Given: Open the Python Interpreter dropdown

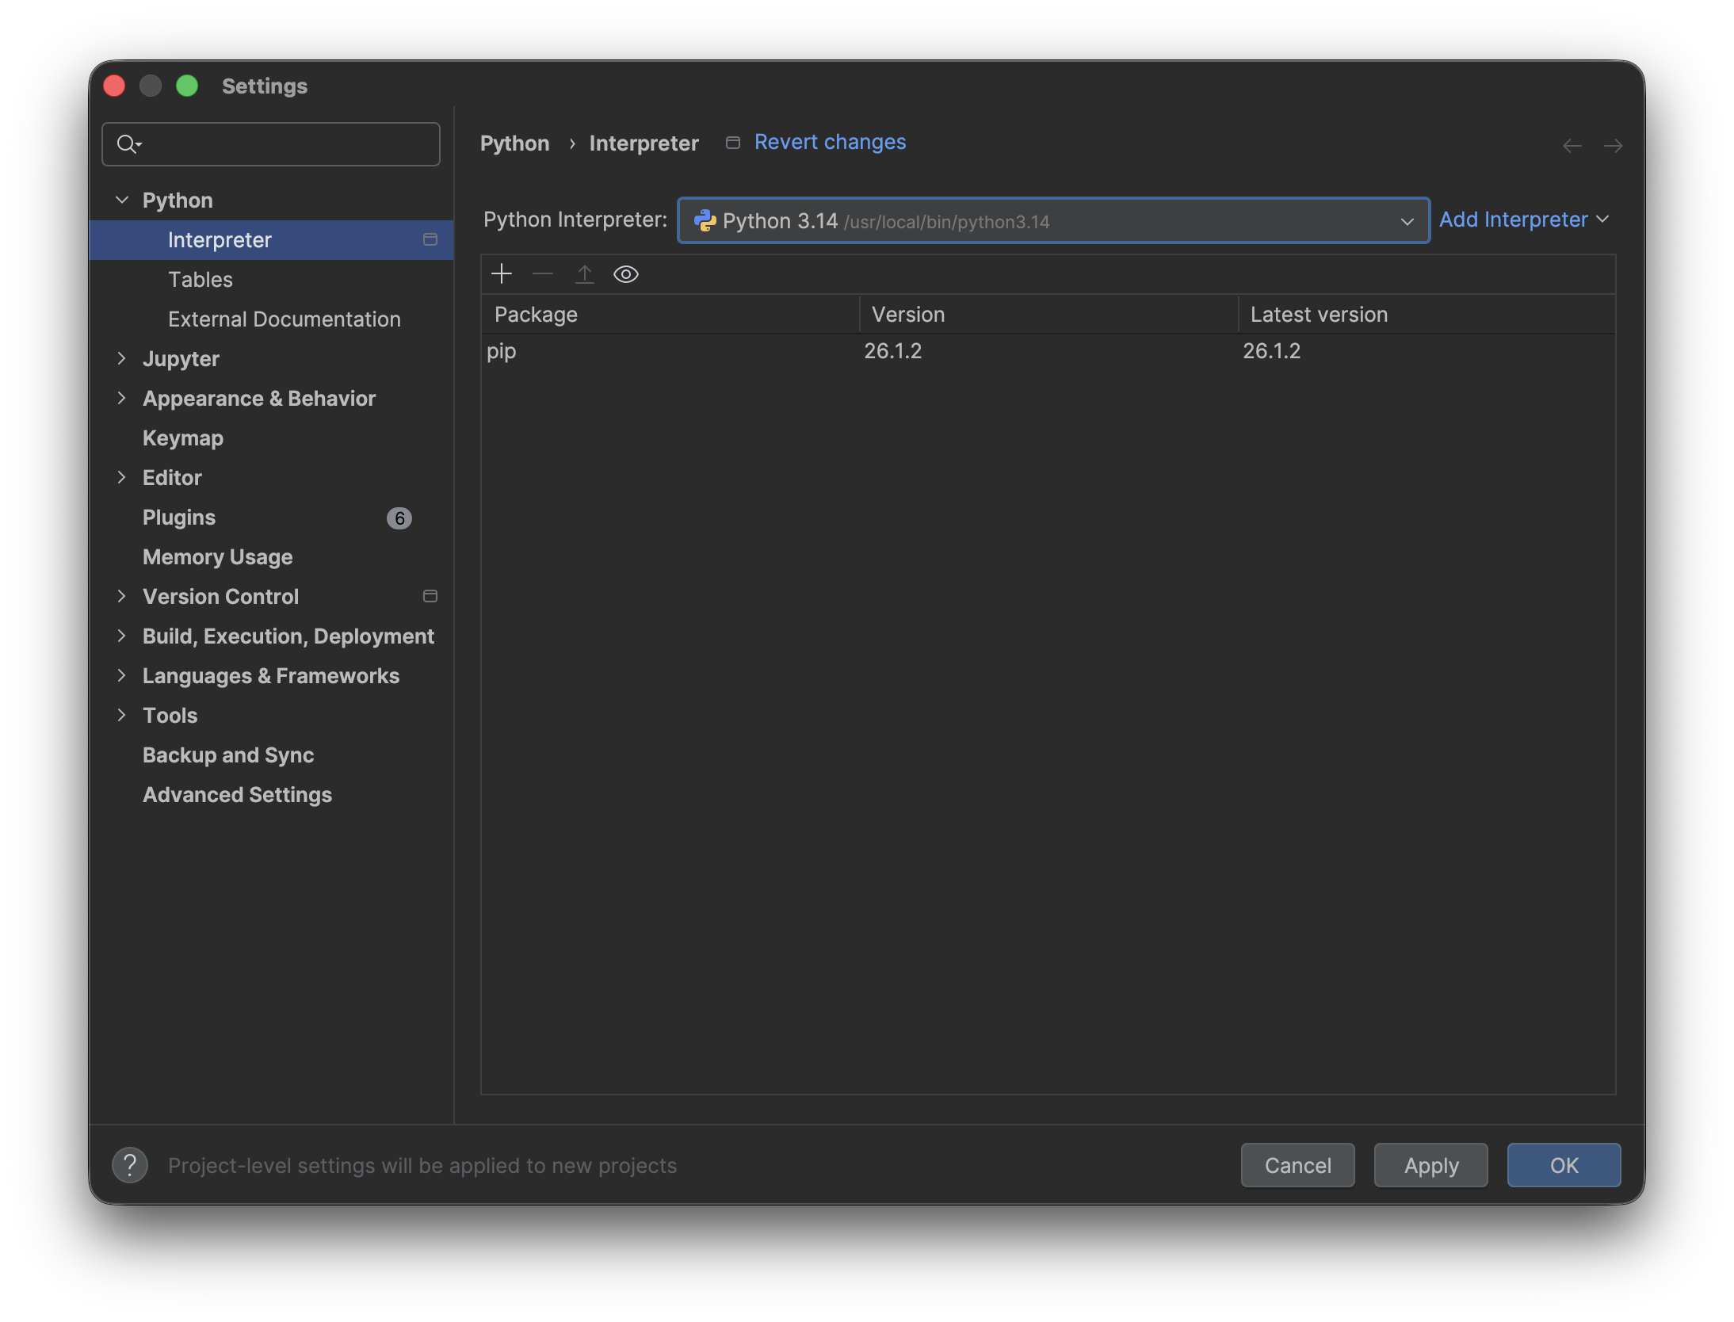Looking at the screenshot, I should coord(1054,220).
